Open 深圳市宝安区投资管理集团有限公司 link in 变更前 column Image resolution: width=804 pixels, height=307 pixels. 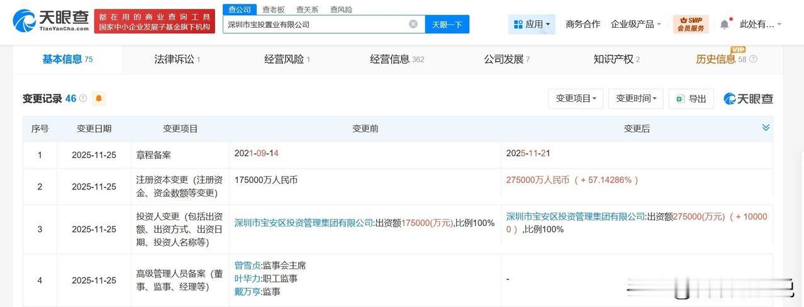pyautogui.click(x=304, y=223)
